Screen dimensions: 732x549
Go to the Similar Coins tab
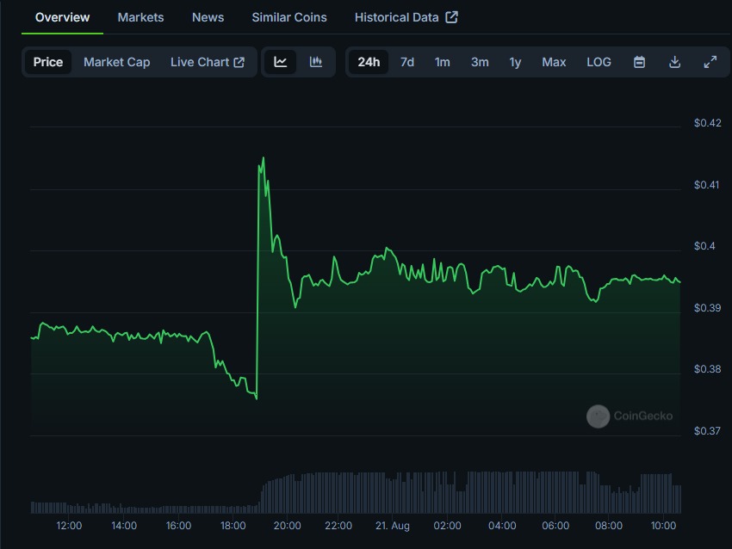coord(289,17)
